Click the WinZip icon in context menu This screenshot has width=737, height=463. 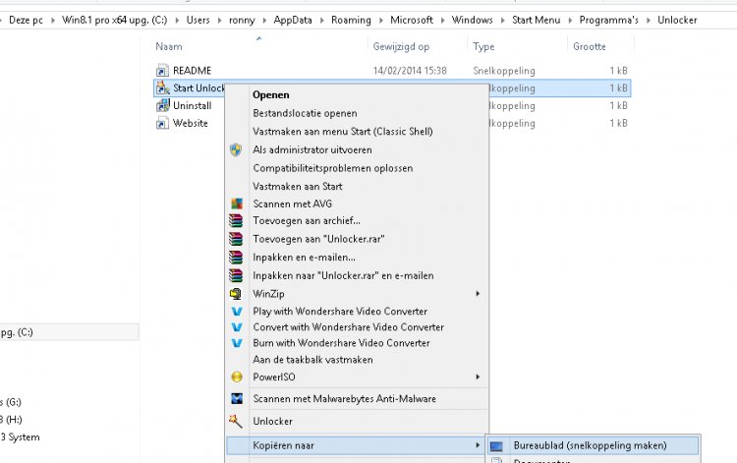point(236,293)
